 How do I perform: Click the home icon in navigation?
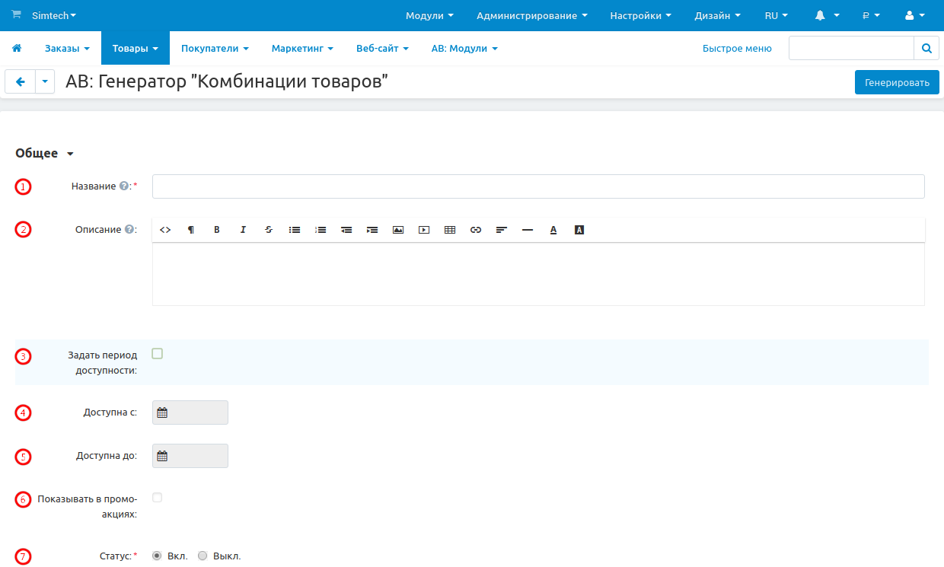coord(17,48)
